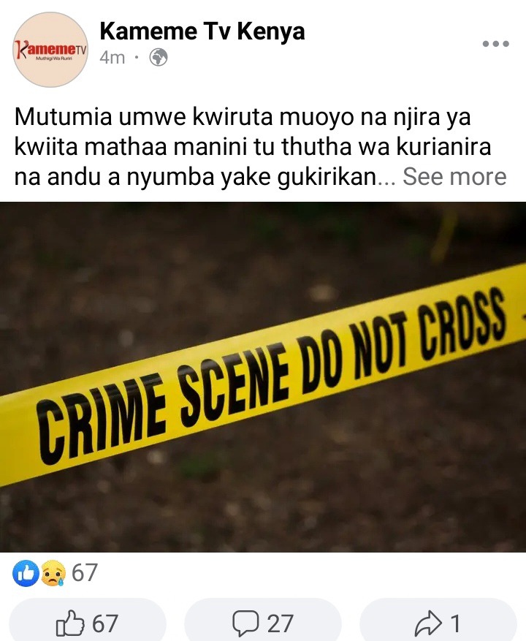
Task: Click the Kameme TV logo text in avatar
Action: (x=50, y=50)
